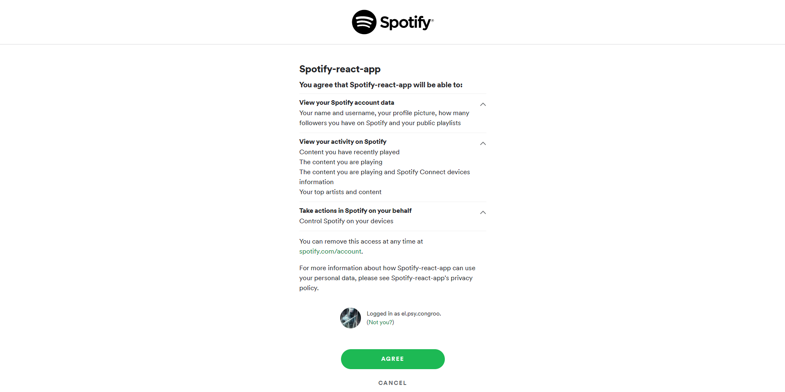Click the View your Spotify account data heading
The width and height of the screenshot is (785, 392).
[346, 102]
